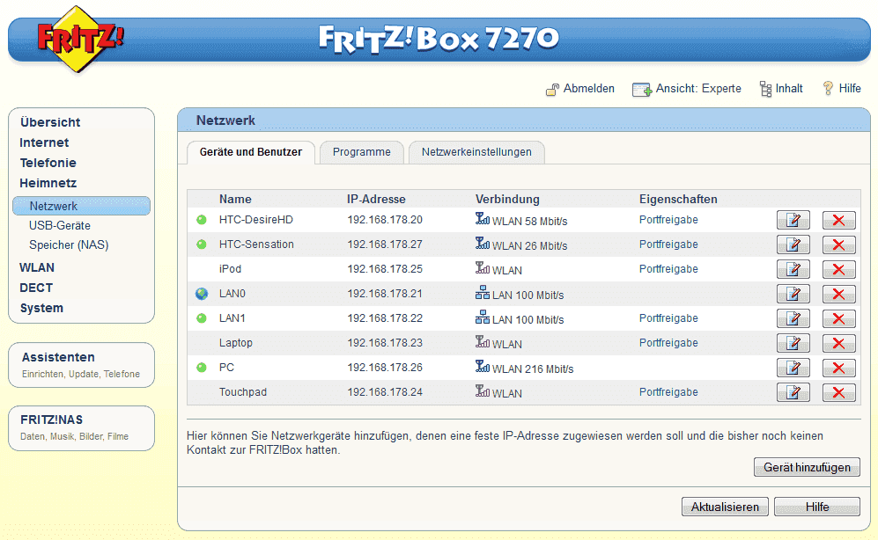
Task: Click the WLAN icon in PC row
Action: 482,366
